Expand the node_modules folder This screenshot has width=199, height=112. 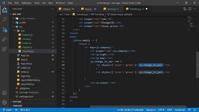tap(13, 18)
